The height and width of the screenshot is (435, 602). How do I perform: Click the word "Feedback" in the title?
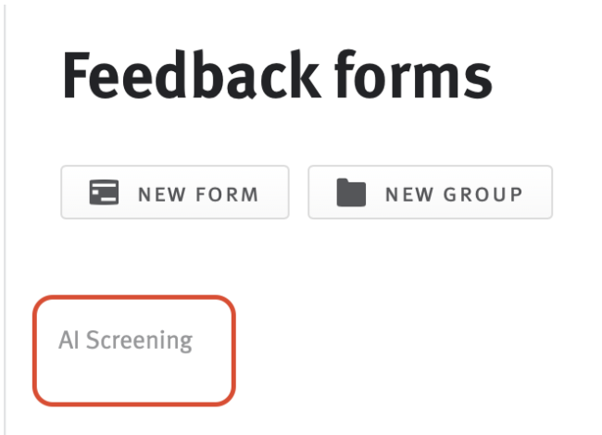[x=191, y=75]
